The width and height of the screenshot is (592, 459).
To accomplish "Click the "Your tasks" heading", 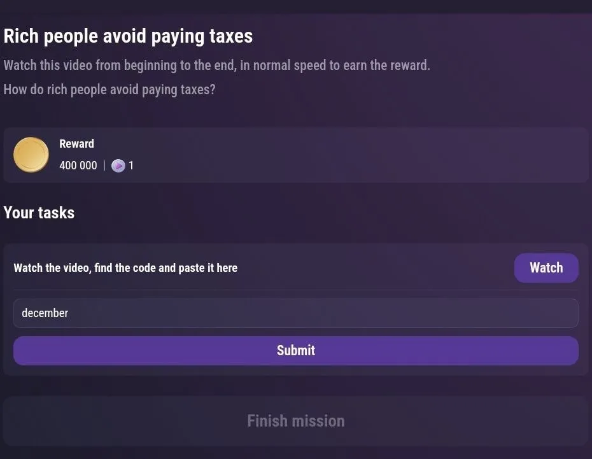I will pyautogui.click(x=39, y=213).
